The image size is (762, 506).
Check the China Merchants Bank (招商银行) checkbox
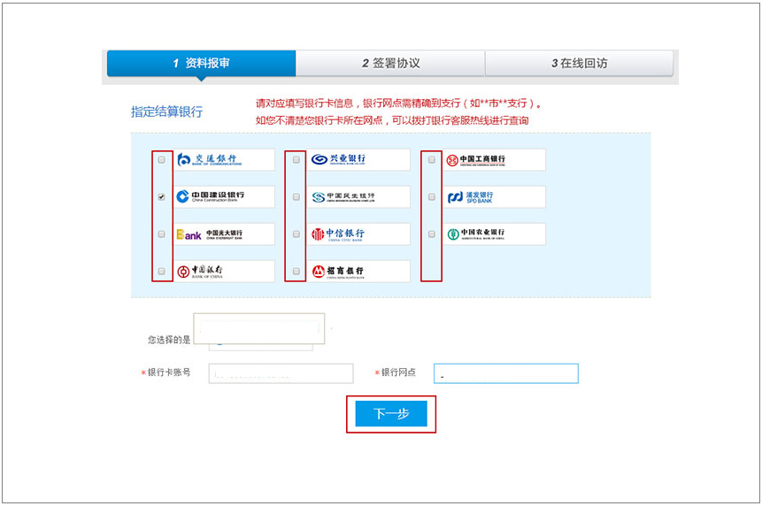point(296,271)
